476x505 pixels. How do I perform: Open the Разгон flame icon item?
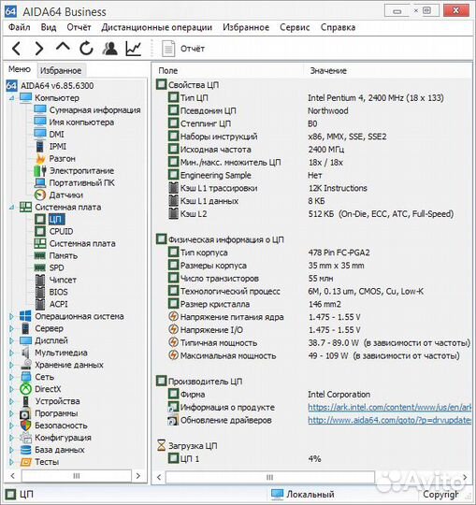click(x=40, y=158)
